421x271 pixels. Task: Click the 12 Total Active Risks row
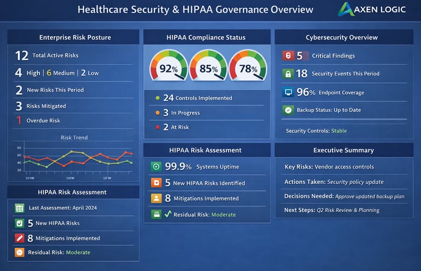(73, 55)
